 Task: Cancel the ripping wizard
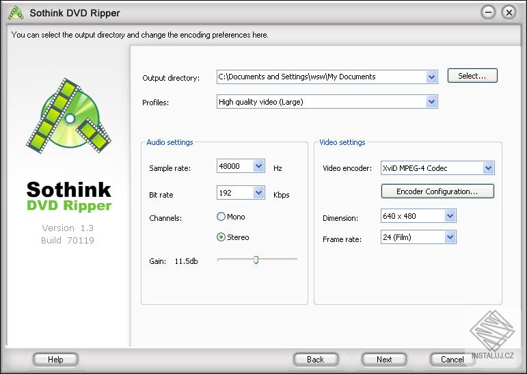point(452,360)
